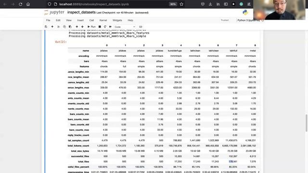
Task: Click the 90% zoom level indicator
Action: pos(173,4)
